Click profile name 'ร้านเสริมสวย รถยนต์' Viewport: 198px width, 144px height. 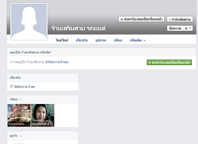click(79, 28)
